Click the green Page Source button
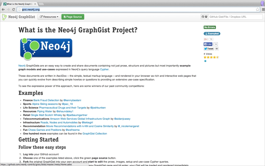The width and height of the screenshot is (265, 166). coord(73,17)
